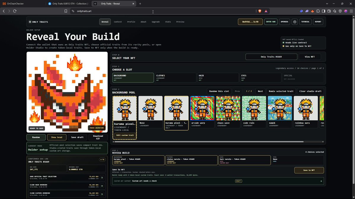
Task: Toggle the browser sidebar panel icon
Action: pos(324,11)
